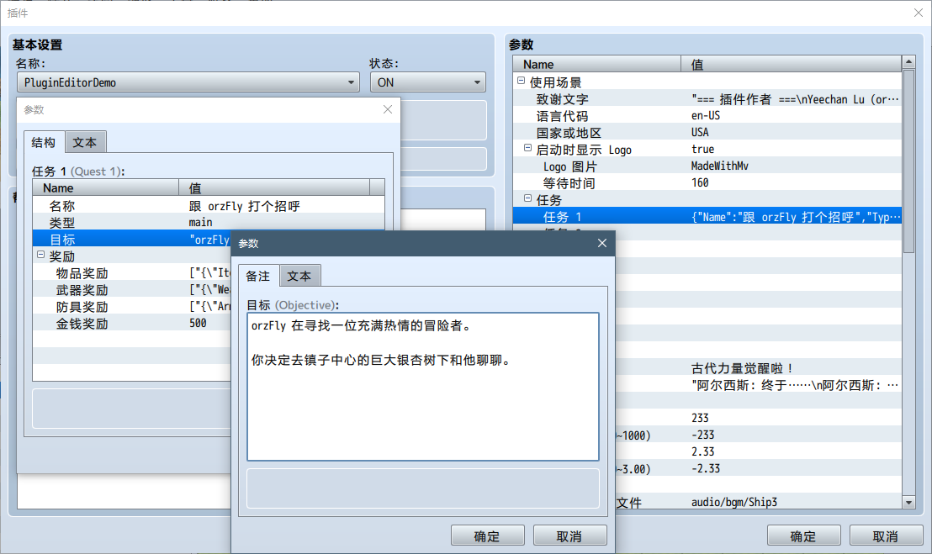Select the highlighted 任务 1 row
The image size is (932, 554).
707,217
